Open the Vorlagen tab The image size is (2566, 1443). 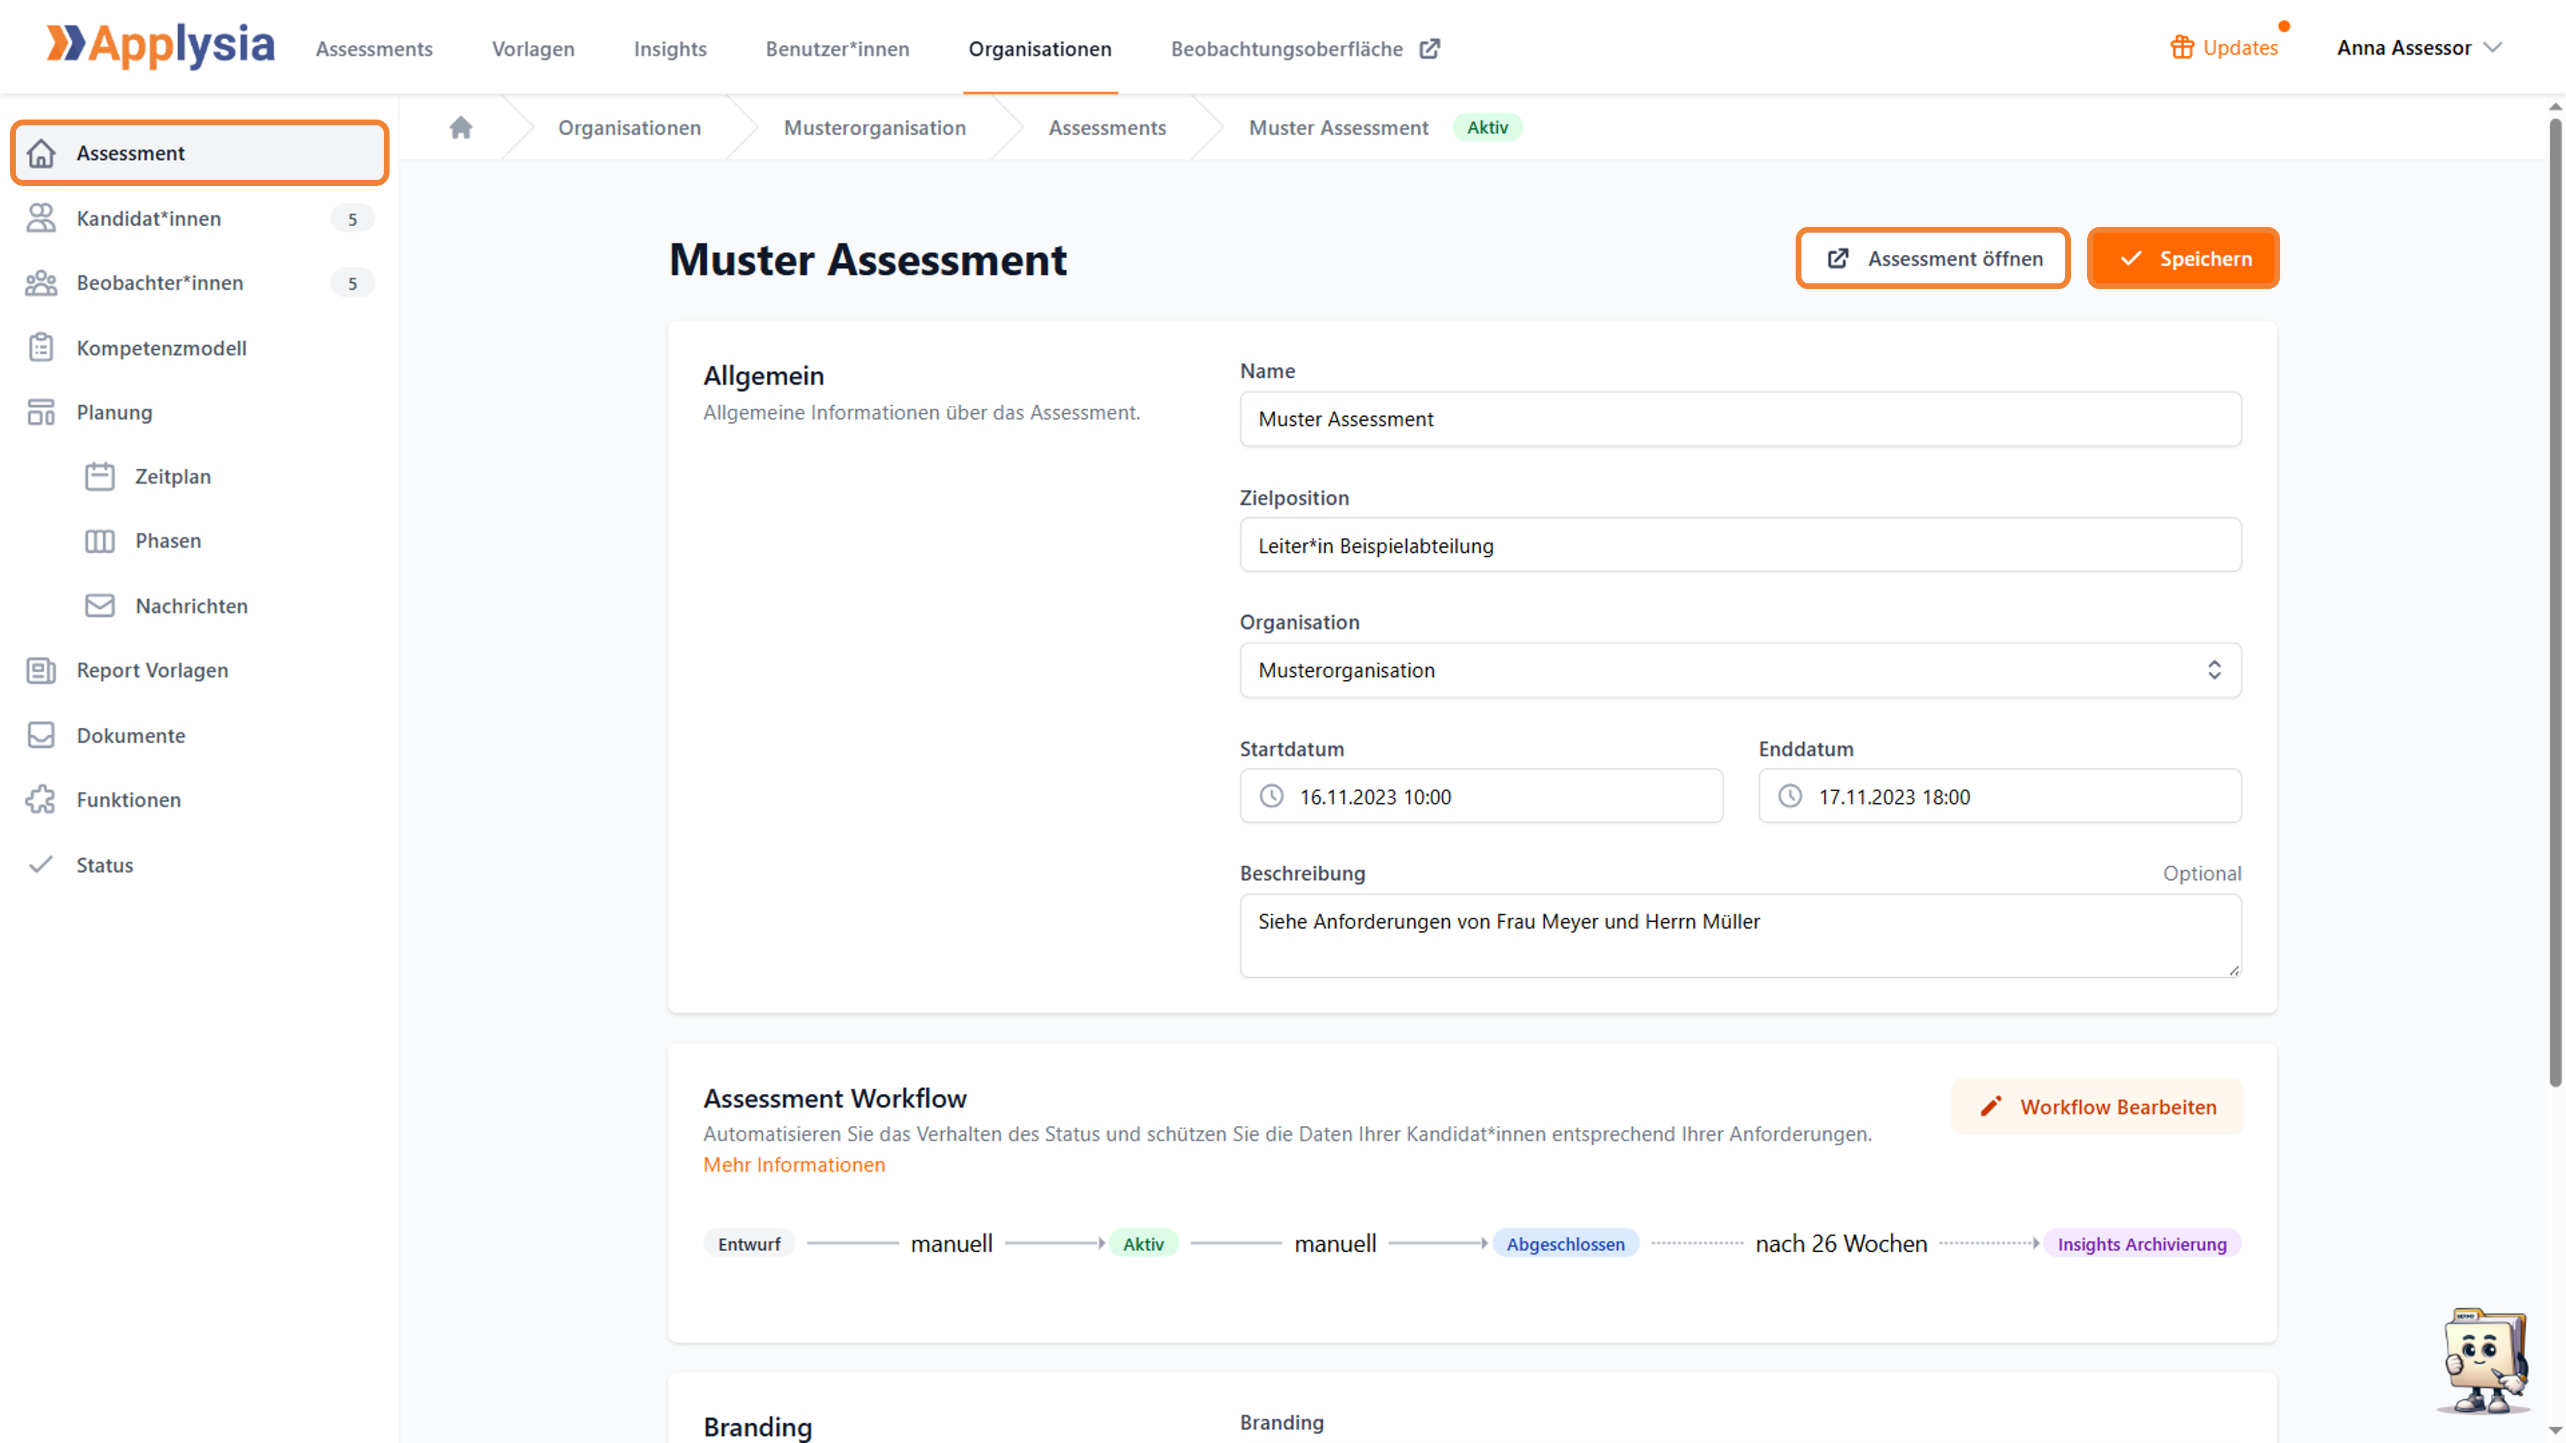coord(533,48)
